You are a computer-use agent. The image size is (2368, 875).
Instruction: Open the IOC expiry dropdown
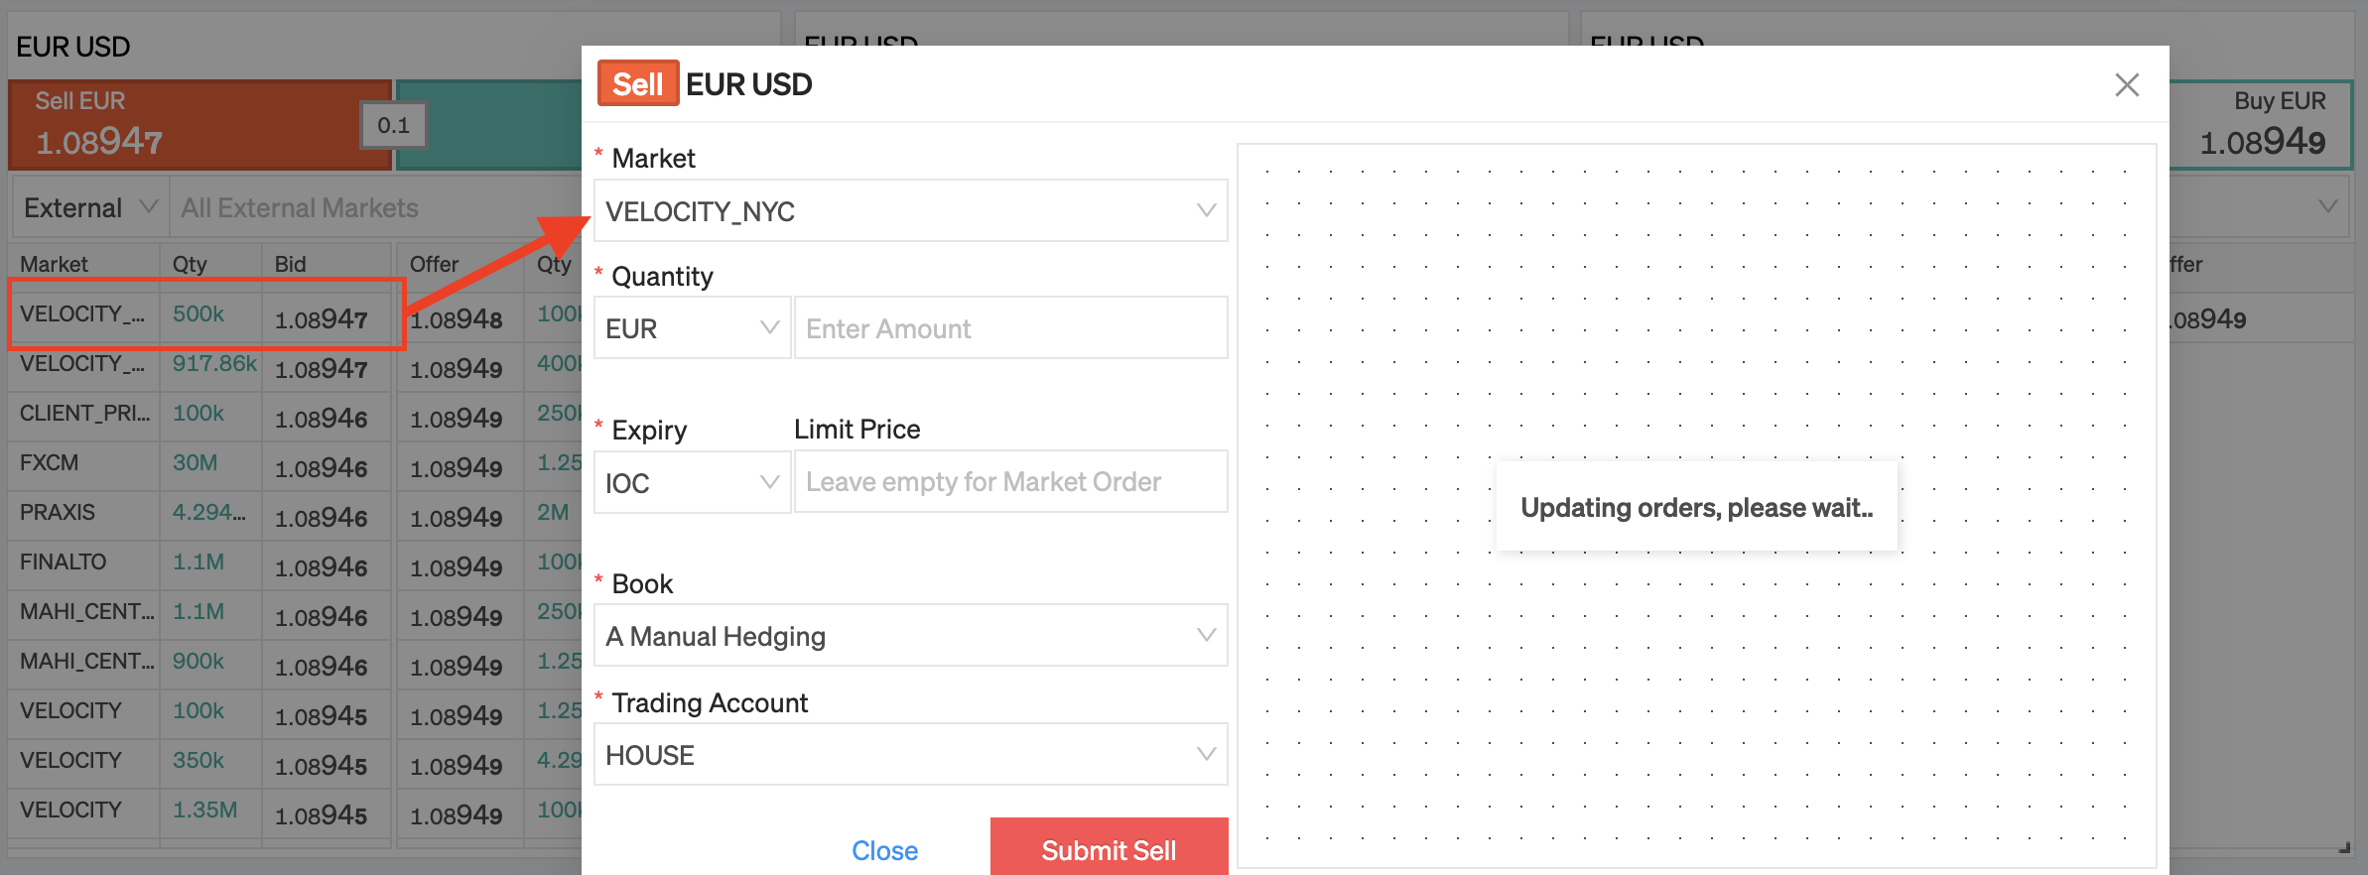point(692,482)
